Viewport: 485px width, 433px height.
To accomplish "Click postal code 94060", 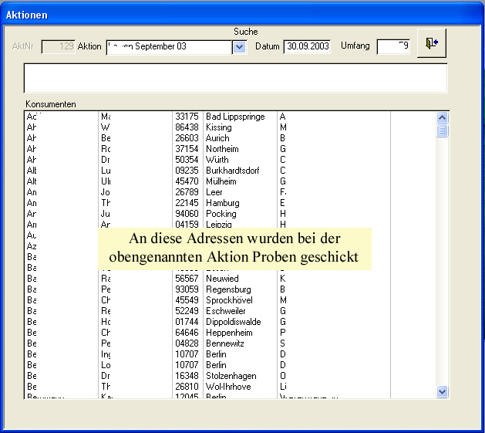I will pyautogui.click(x=187, y=214).
